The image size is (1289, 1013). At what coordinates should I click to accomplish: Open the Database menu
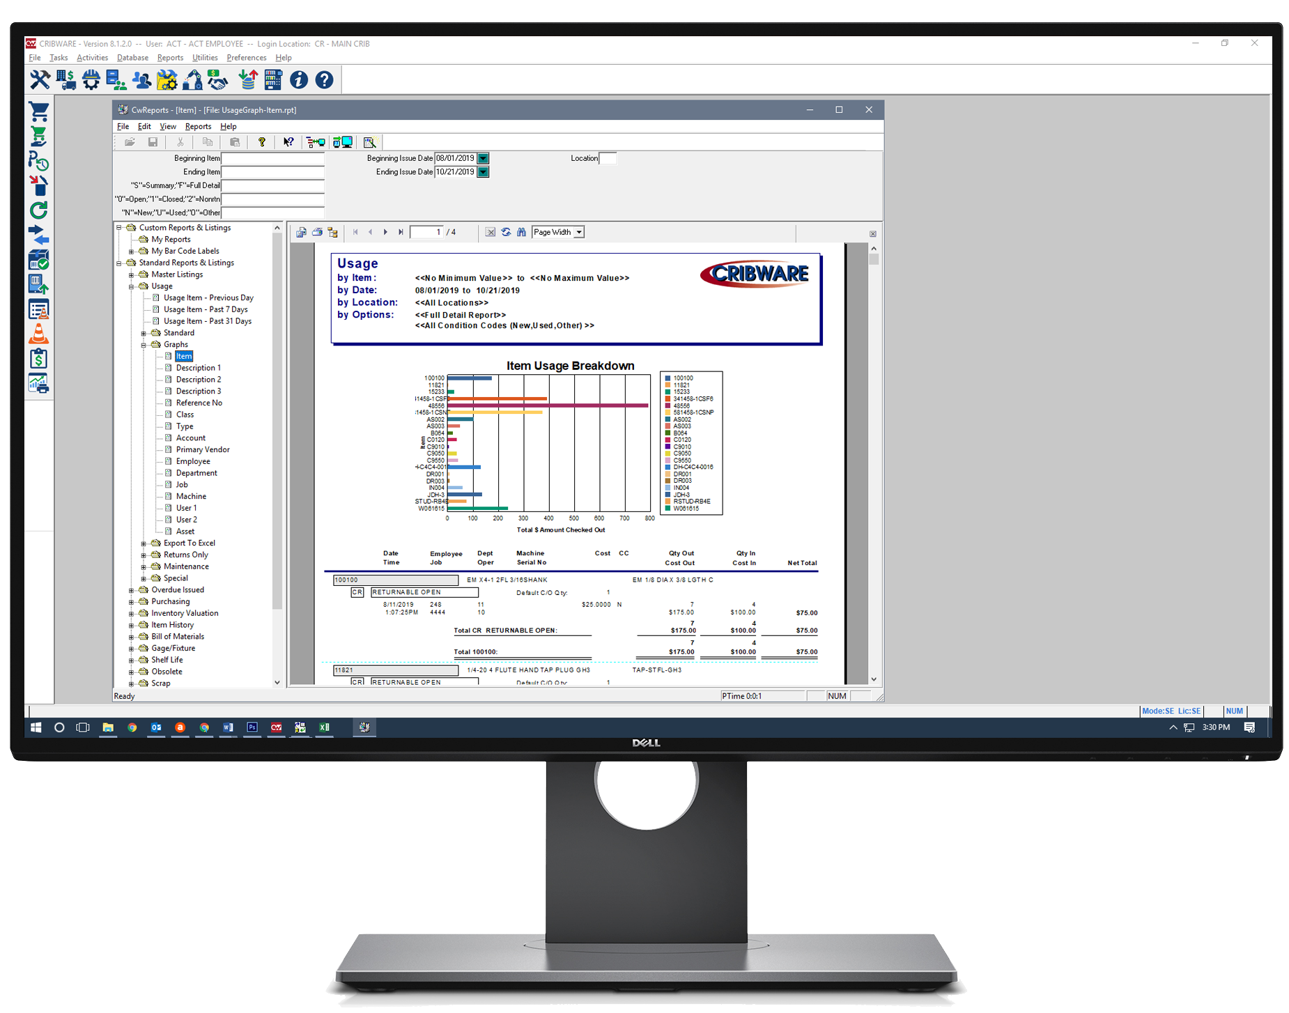tap(132, 58)
